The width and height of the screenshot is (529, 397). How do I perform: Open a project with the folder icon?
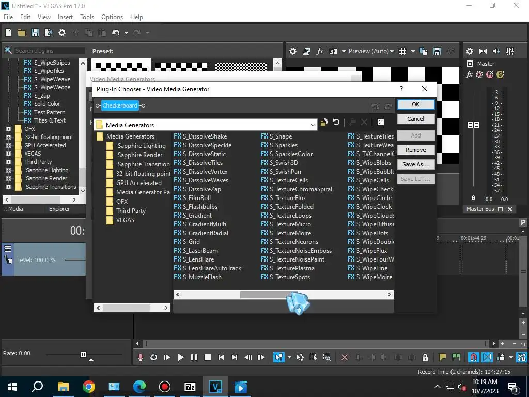(22, 33)
